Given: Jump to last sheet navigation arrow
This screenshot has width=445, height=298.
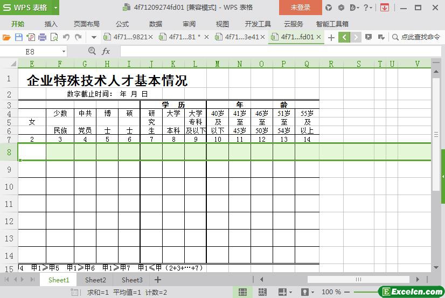Looking at the screenshot, I should pos(33,280).
